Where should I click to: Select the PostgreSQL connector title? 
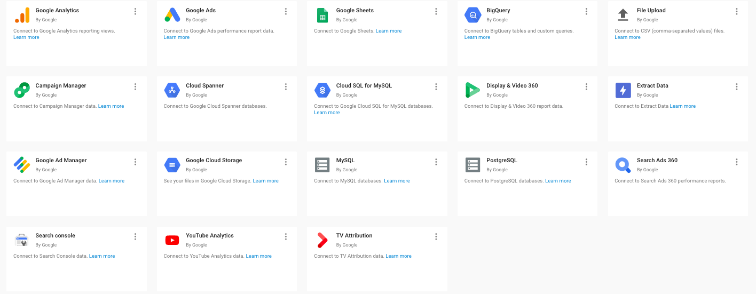pos(502,160)
